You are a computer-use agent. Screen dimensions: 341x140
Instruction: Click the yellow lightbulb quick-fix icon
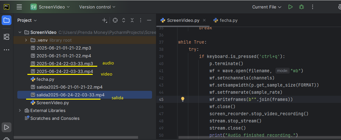tap(183, 99)
